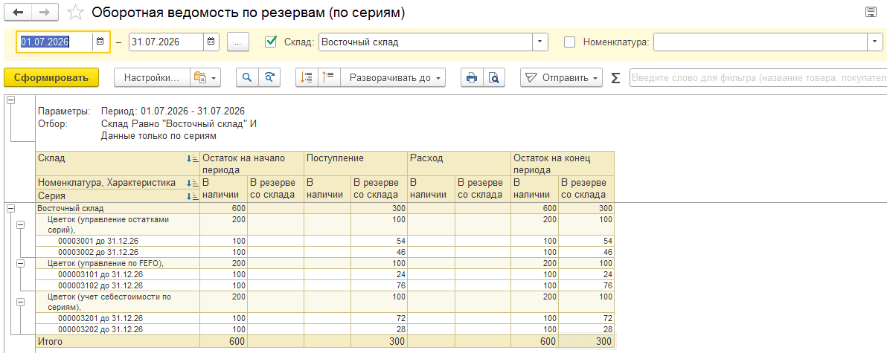Click the magnifier search icon in toolbar

coord(247,78)
